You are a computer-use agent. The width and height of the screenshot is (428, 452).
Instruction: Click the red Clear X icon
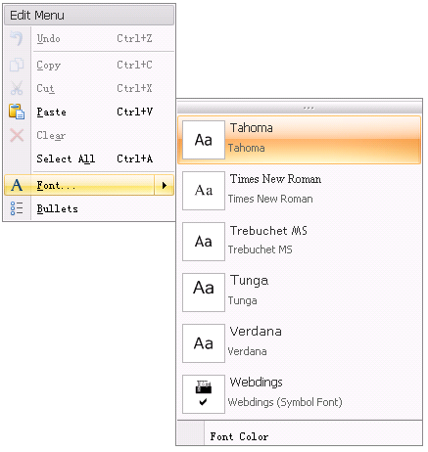(17, 135)
